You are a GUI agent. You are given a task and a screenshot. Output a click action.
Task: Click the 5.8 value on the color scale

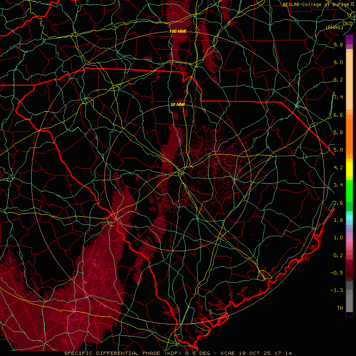[x=338, y=133]
